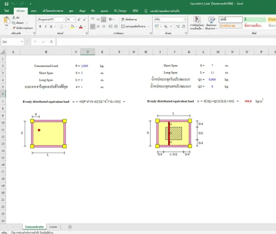Click the Decrease Decimal icon
Image resolution: width=276 pixels, height=234 pixels.
[184, 26]
